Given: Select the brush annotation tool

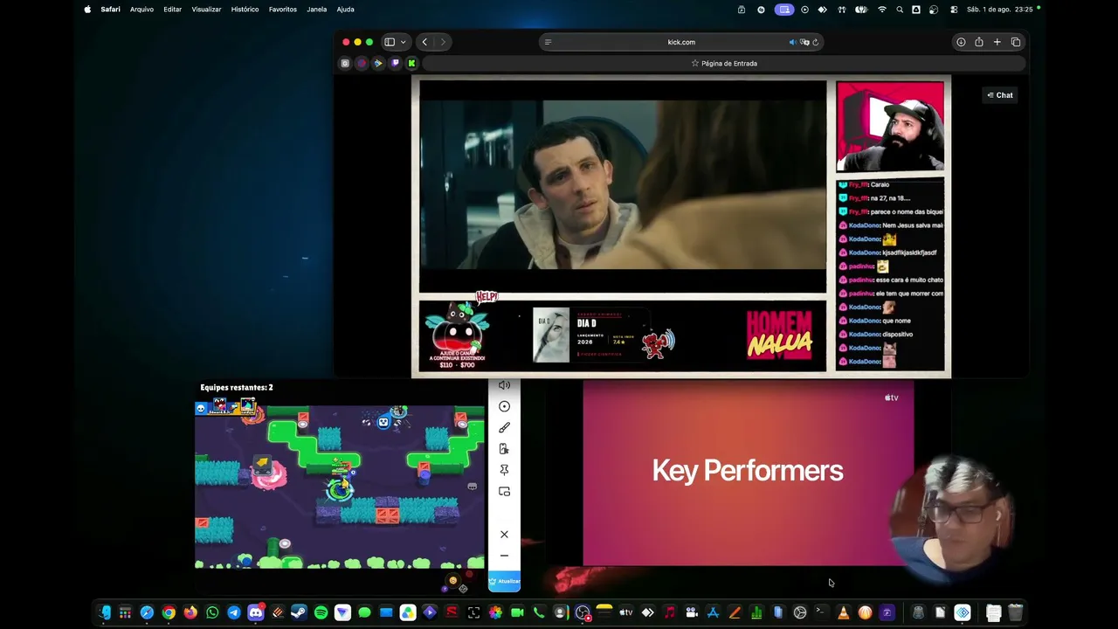Looking at the screenshot, I should click(504, 427).
